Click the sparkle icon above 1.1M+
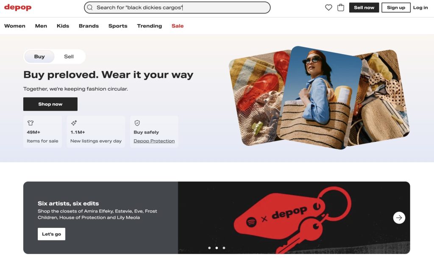The width and height of the screenshot is (434, 268). coord(74,123)
